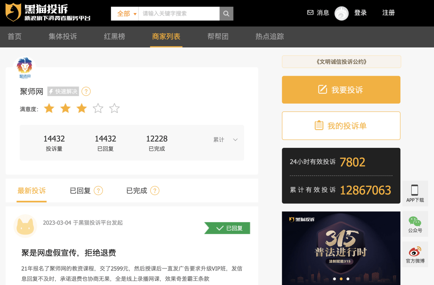
Task: Click the first satisfaction star
Action: click(49, 108)
